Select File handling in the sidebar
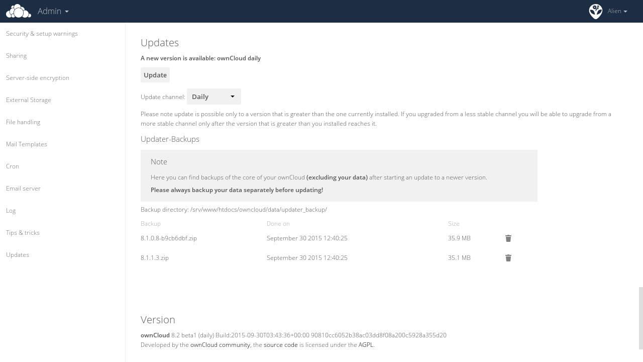643x362 pixels. 23,122
